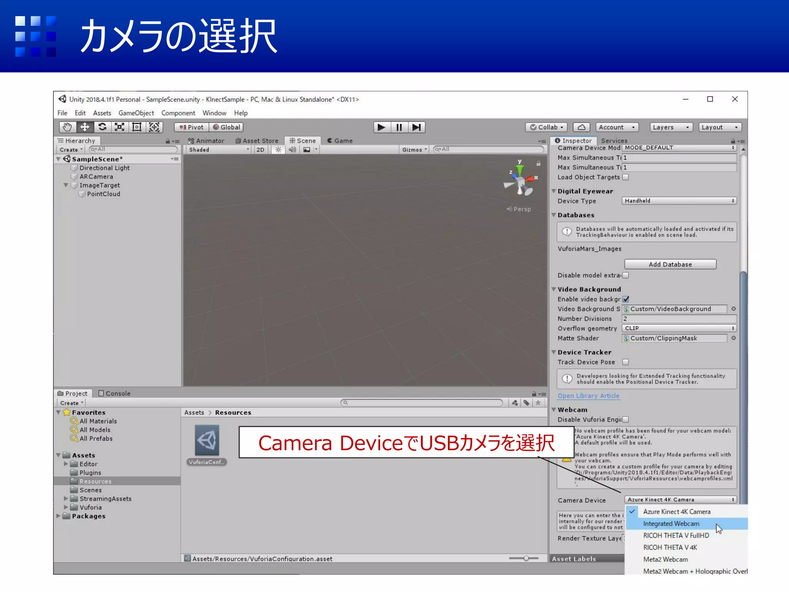Open Camera Device Mode dropdown
This screenshot has width=789, height=592.
(x=679, y=148)
